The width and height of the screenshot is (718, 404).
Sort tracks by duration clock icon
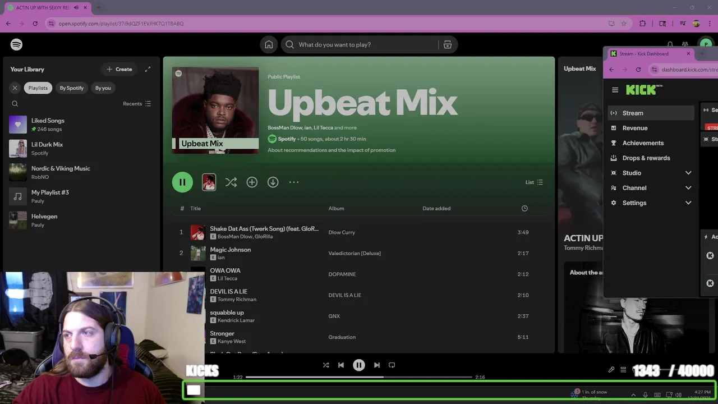524,208
